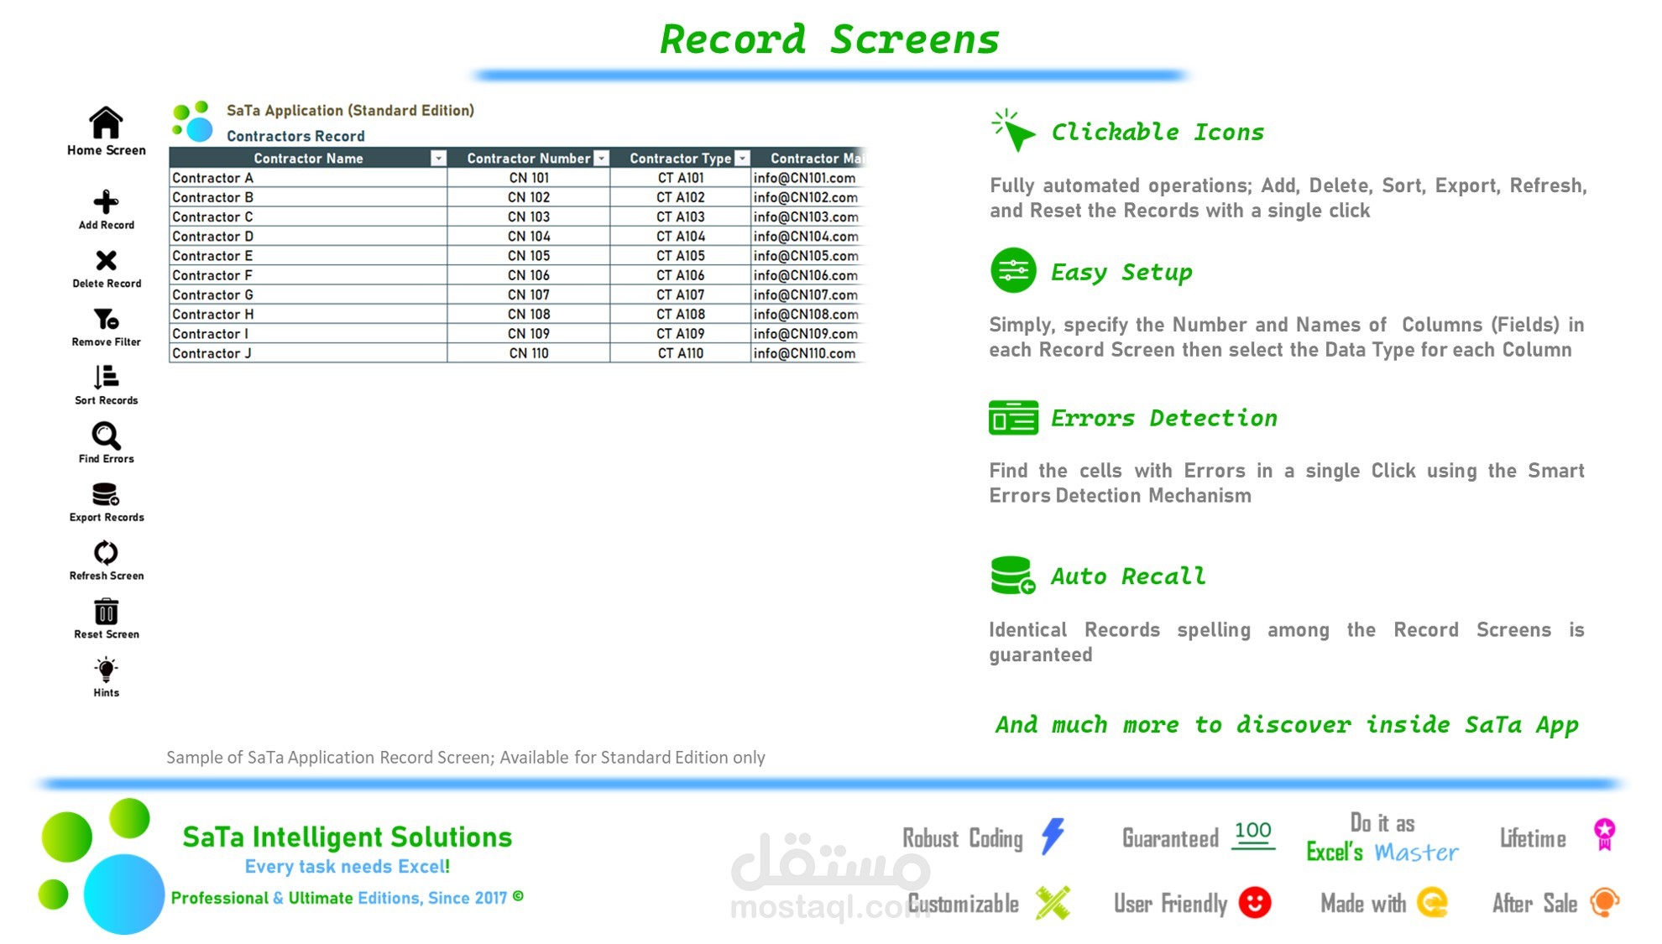Select cell Contractor B
Image resolution: width=1662 pixels, height=944 pixels.
(308, 197)
